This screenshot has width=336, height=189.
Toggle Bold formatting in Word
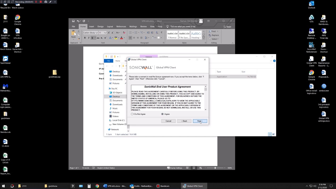pos(85,38)
